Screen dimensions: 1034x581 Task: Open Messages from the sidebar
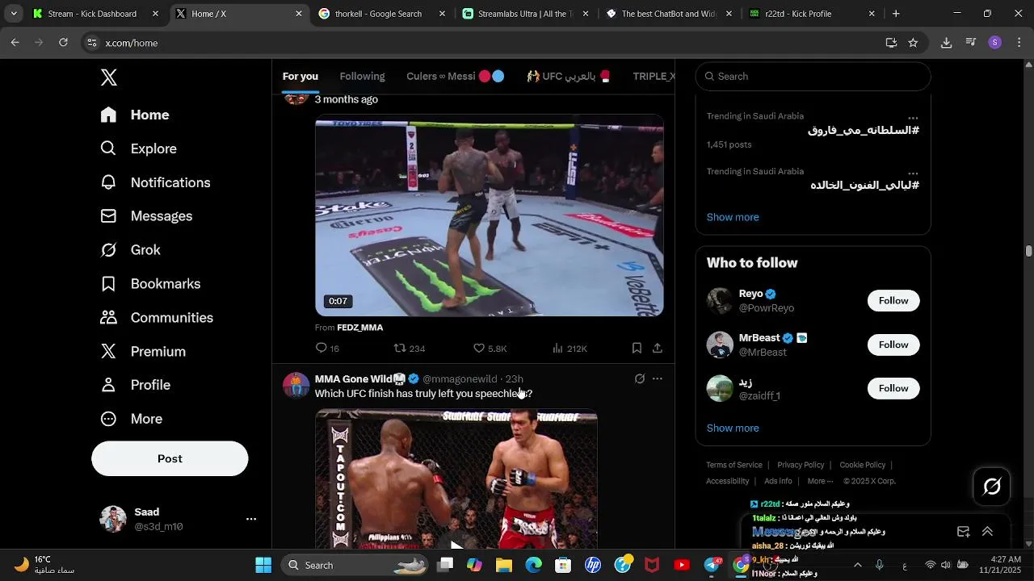(146, 216)
